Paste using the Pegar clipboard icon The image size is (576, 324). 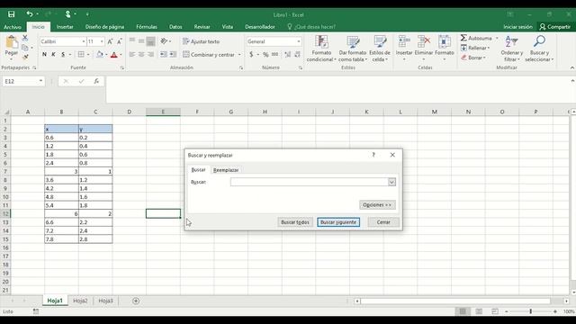tap(12, 42)
